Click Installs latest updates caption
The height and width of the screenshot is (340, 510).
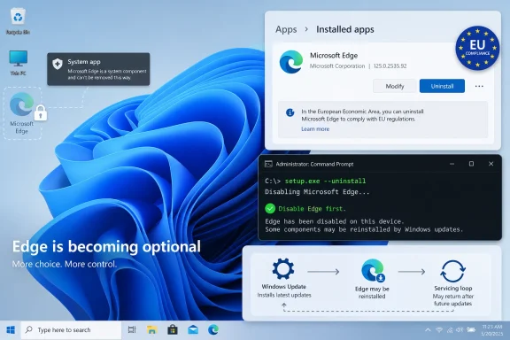284,295
